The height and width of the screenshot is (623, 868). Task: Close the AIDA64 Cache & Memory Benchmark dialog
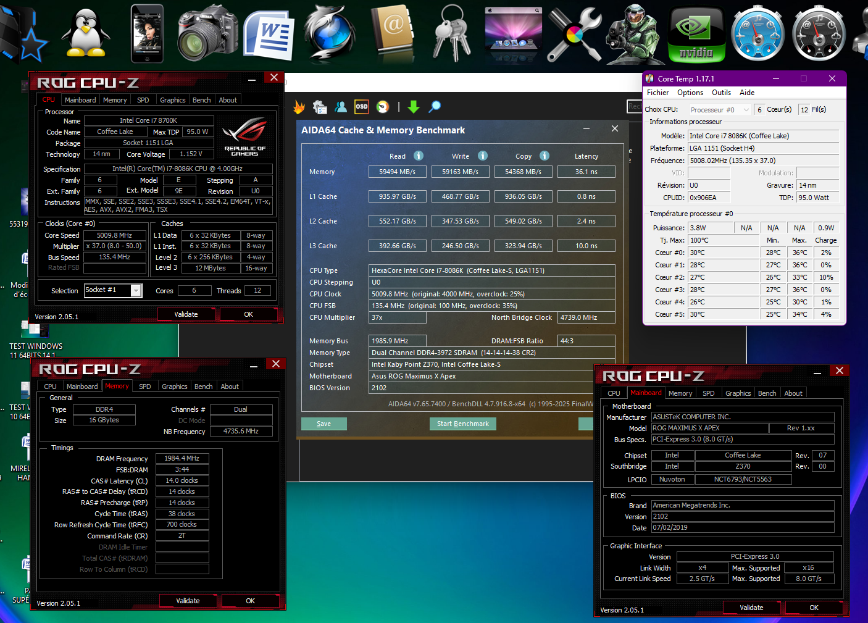click(615, 128)
